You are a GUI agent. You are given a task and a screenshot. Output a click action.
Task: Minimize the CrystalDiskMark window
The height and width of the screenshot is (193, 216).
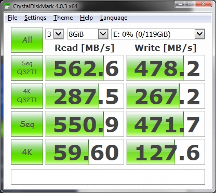tap(180, 4)
